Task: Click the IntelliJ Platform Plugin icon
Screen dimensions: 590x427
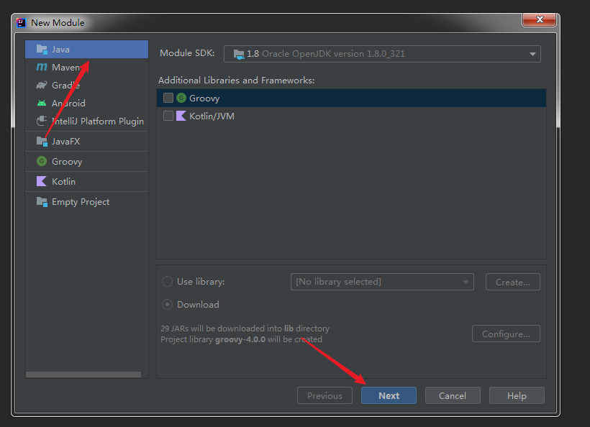Action: coord(42,121)
